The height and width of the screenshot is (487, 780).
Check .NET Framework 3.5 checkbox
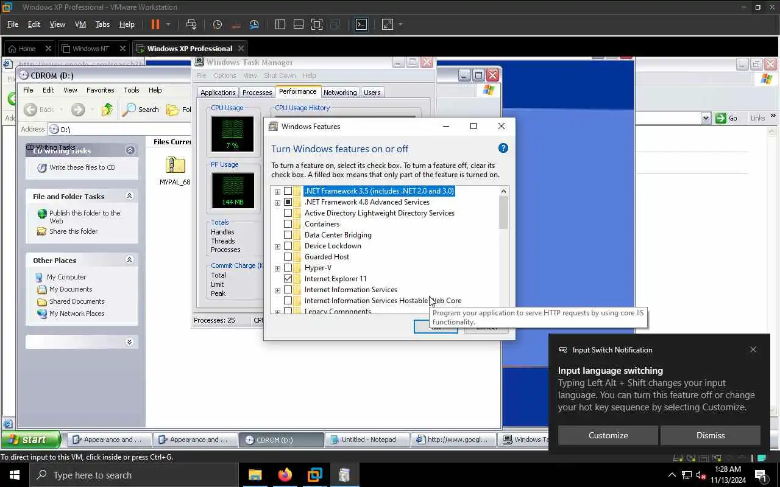pyautogui.click(x=288, y=191)
